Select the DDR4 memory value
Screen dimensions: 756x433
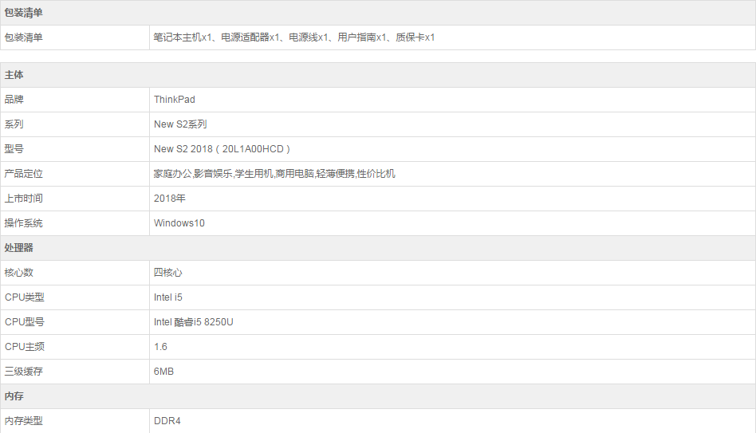pos(167,421)
